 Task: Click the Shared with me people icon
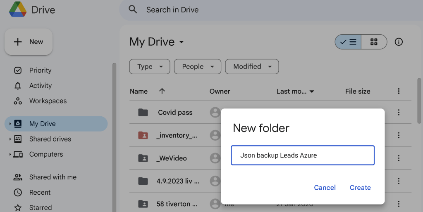[x=18, y=177]
